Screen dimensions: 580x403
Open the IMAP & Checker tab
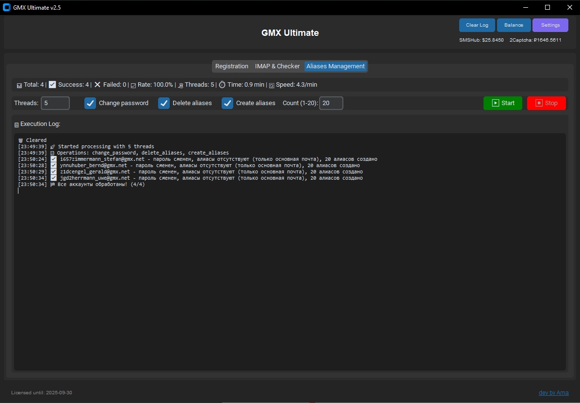(277, 66)
